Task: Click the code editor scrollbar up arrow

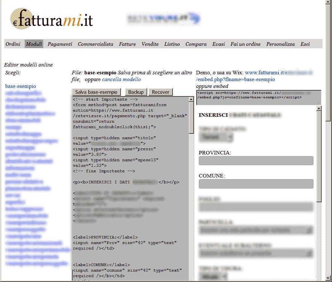Action: [x=191, y=99]
